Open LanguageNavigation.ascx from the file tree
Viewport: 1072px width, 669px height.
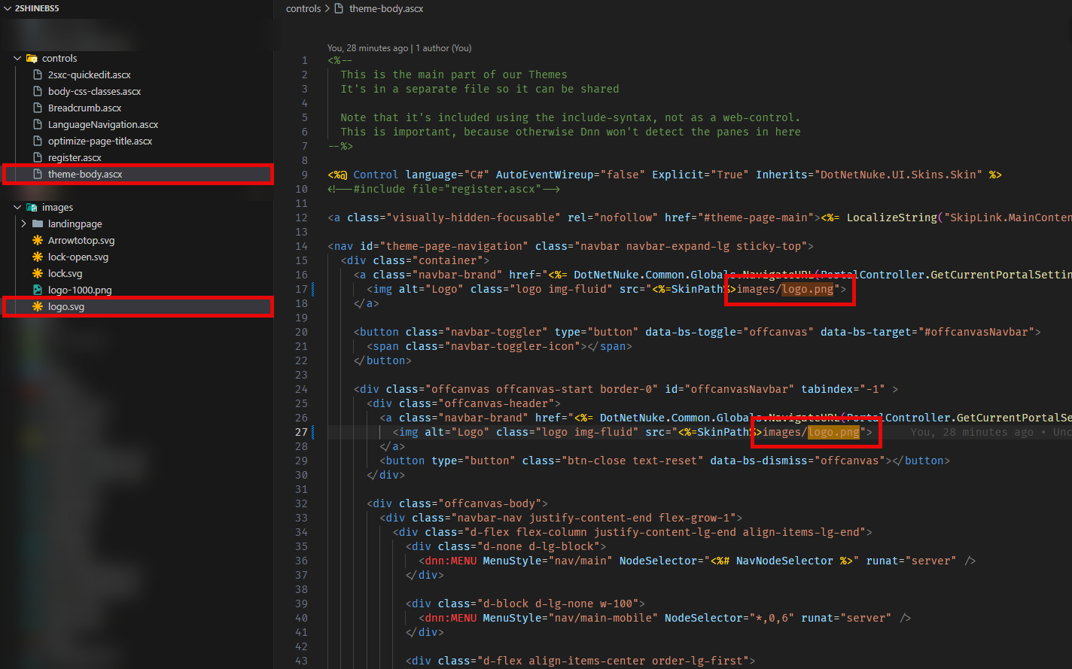(102, 125)
